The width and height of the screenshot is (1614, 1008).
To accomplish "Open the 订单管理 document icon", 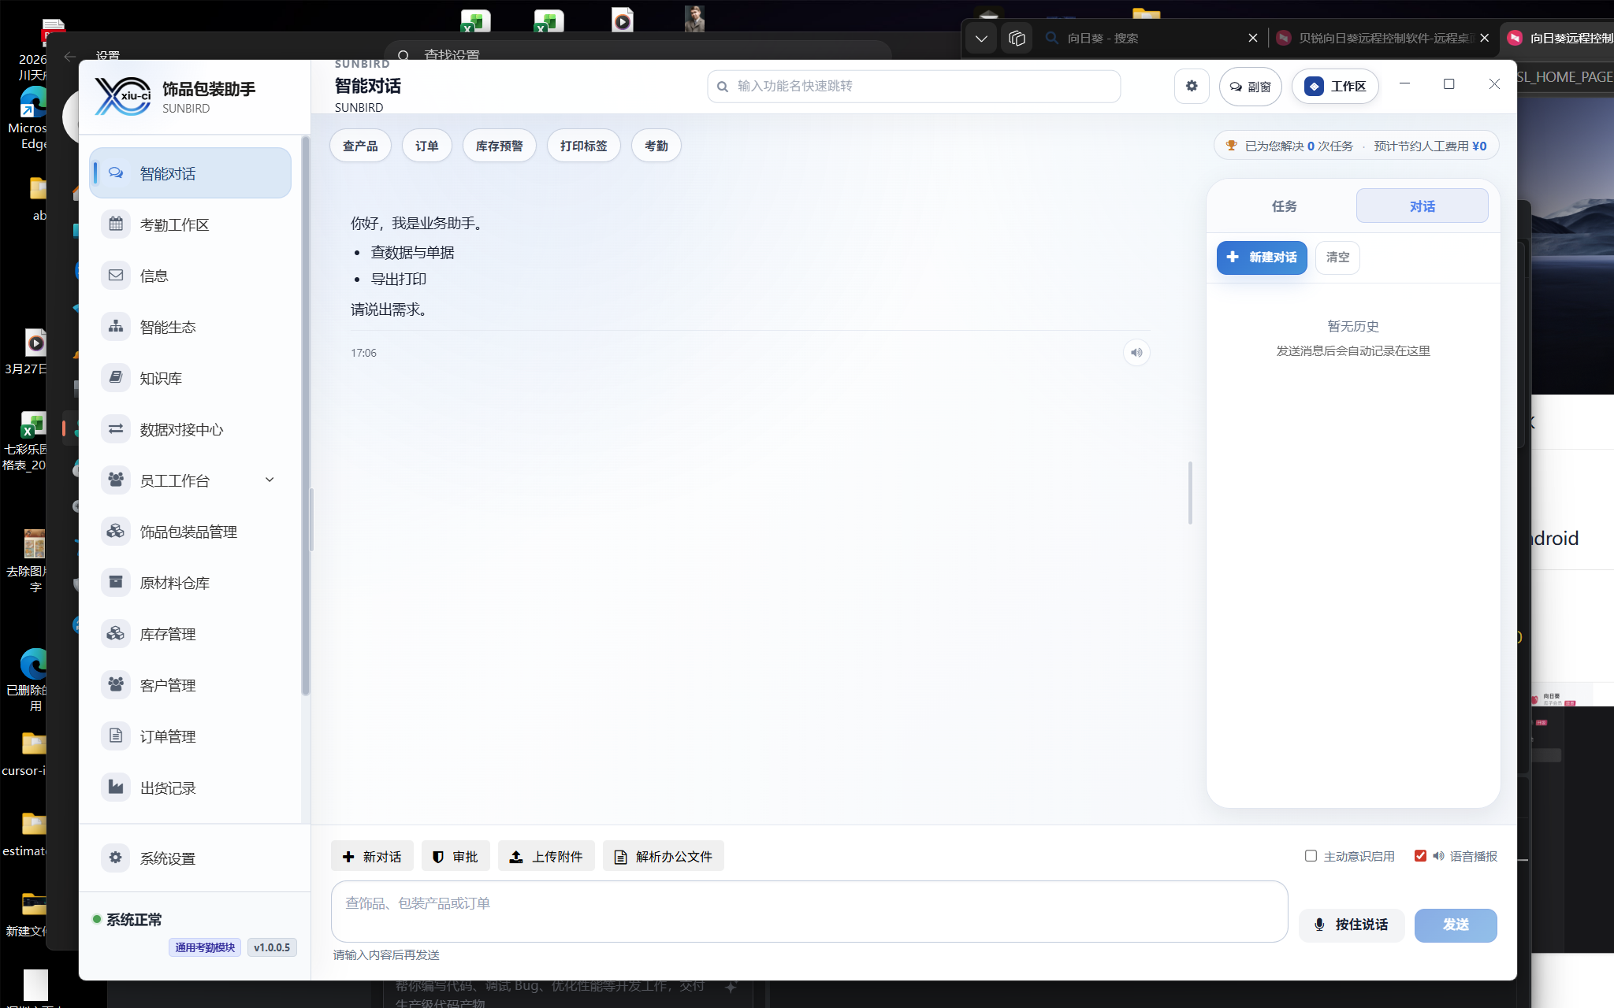I will point(116,736).
